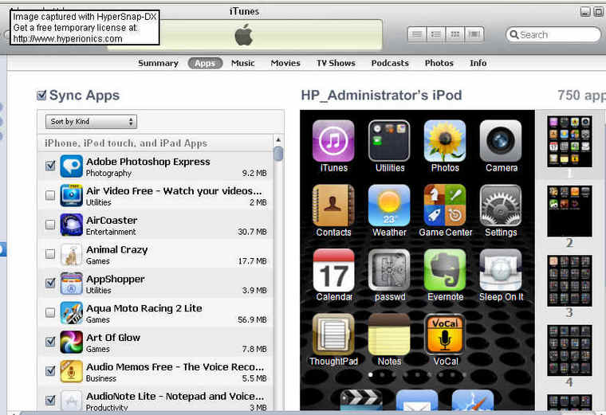The height and width of the screenshot is (415, 606).
Task: Check the AirCoaster checkbox
Action: pos(50,225)
